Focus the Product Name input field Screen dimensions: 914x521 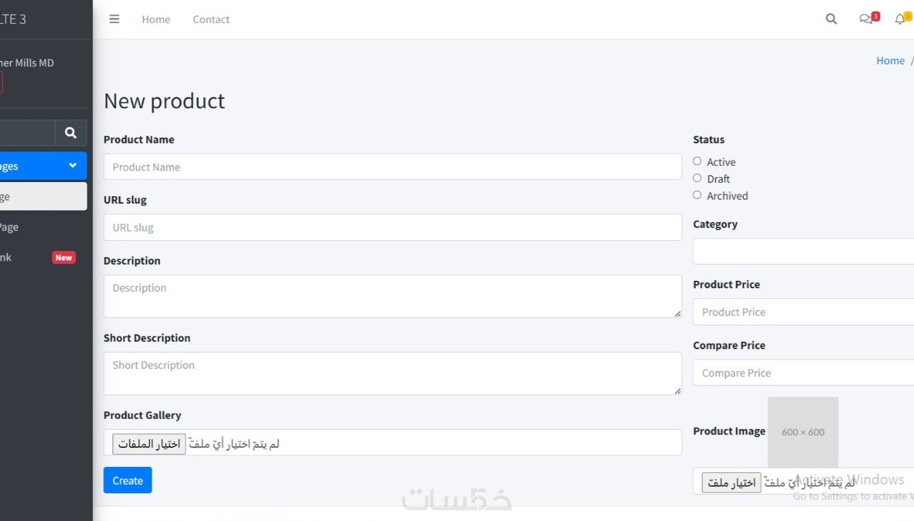(392, 167)
